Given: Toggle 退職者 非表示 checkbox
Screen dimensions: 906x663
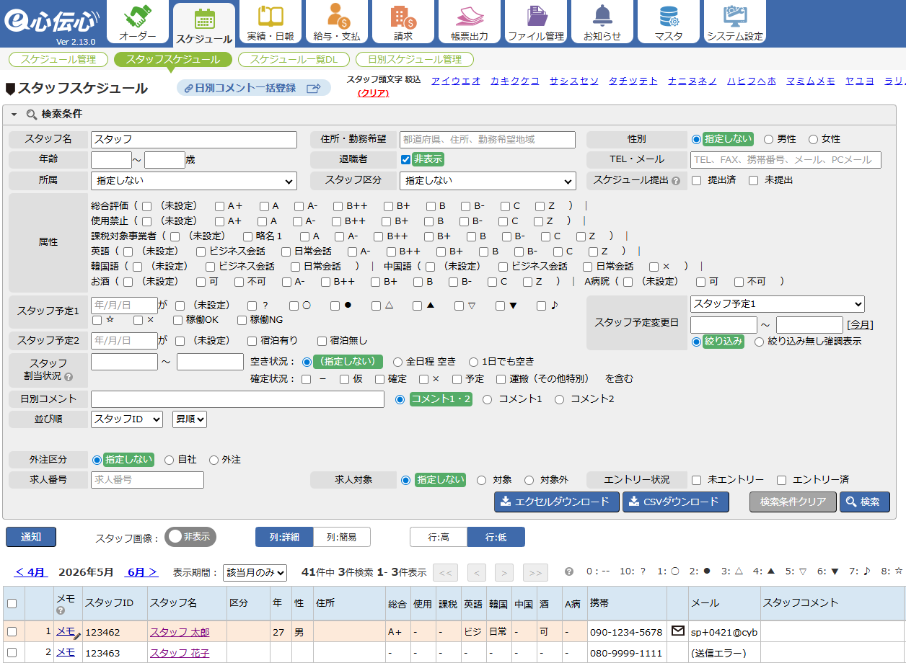Looking at the screenshot, I should pyautogui.click(x=405, y=159).
